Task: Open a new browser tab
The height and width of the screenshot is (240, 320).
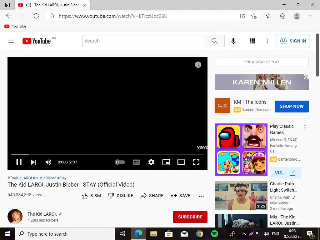Action: coord(95,5)
